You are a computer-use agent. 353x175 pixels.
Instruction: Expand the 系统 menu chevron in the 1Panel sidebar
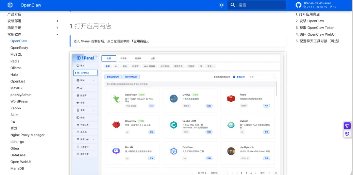(x=94, y=110)
